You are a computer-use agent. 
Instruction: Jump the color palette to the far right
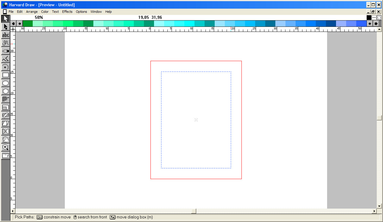376,24
